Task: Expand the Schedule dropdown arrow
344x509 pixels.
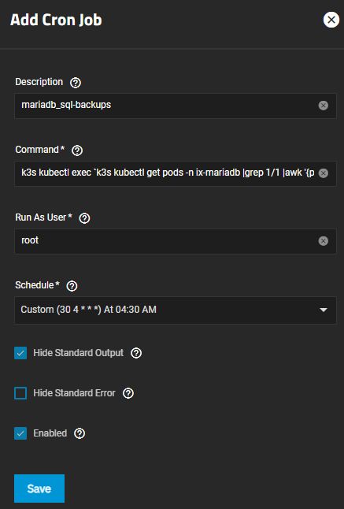Action: (324, 310)
